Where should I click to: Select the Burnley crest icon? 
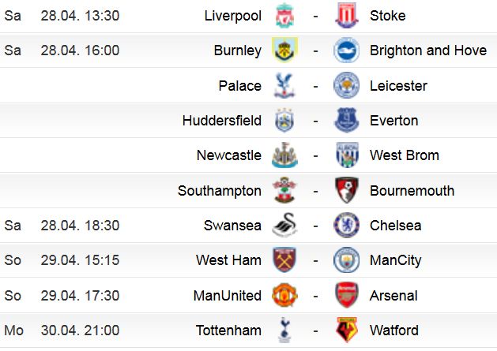click(x=284, y=50)
